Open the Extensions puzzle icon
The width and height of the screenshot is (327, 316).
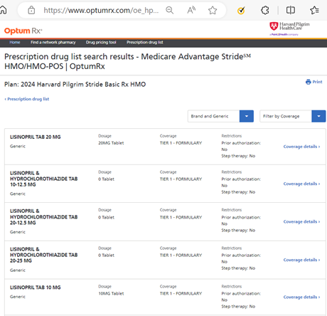click(x=264, y=10)
